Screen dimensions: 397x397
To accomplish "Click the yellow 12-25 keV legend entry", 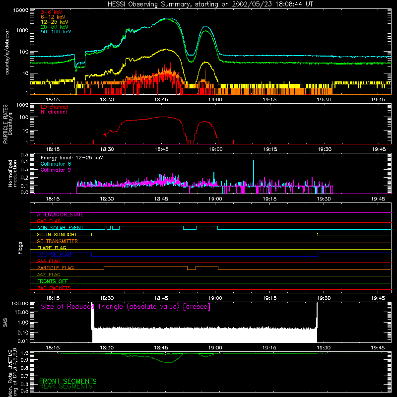I will [54, 22].
